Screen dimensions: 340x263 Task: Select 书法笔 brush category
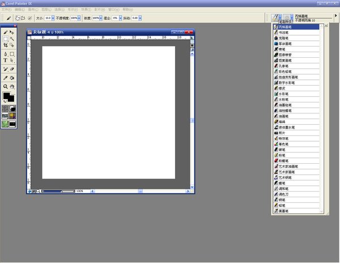click(x=296, y=32)
